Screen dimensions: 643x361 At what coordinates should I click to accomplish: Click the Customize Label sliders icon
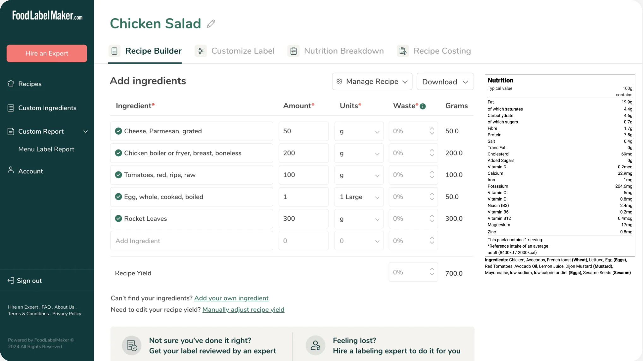click(201, 51)
